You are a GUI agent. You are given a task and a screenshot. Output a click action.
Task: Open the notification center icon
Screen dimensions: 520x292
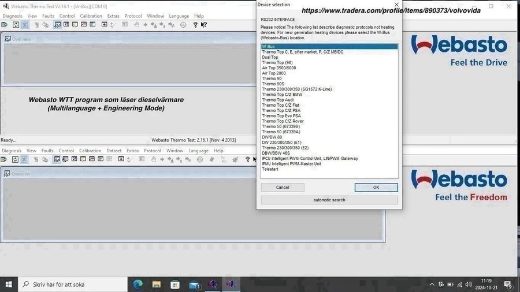click(508, 284)
